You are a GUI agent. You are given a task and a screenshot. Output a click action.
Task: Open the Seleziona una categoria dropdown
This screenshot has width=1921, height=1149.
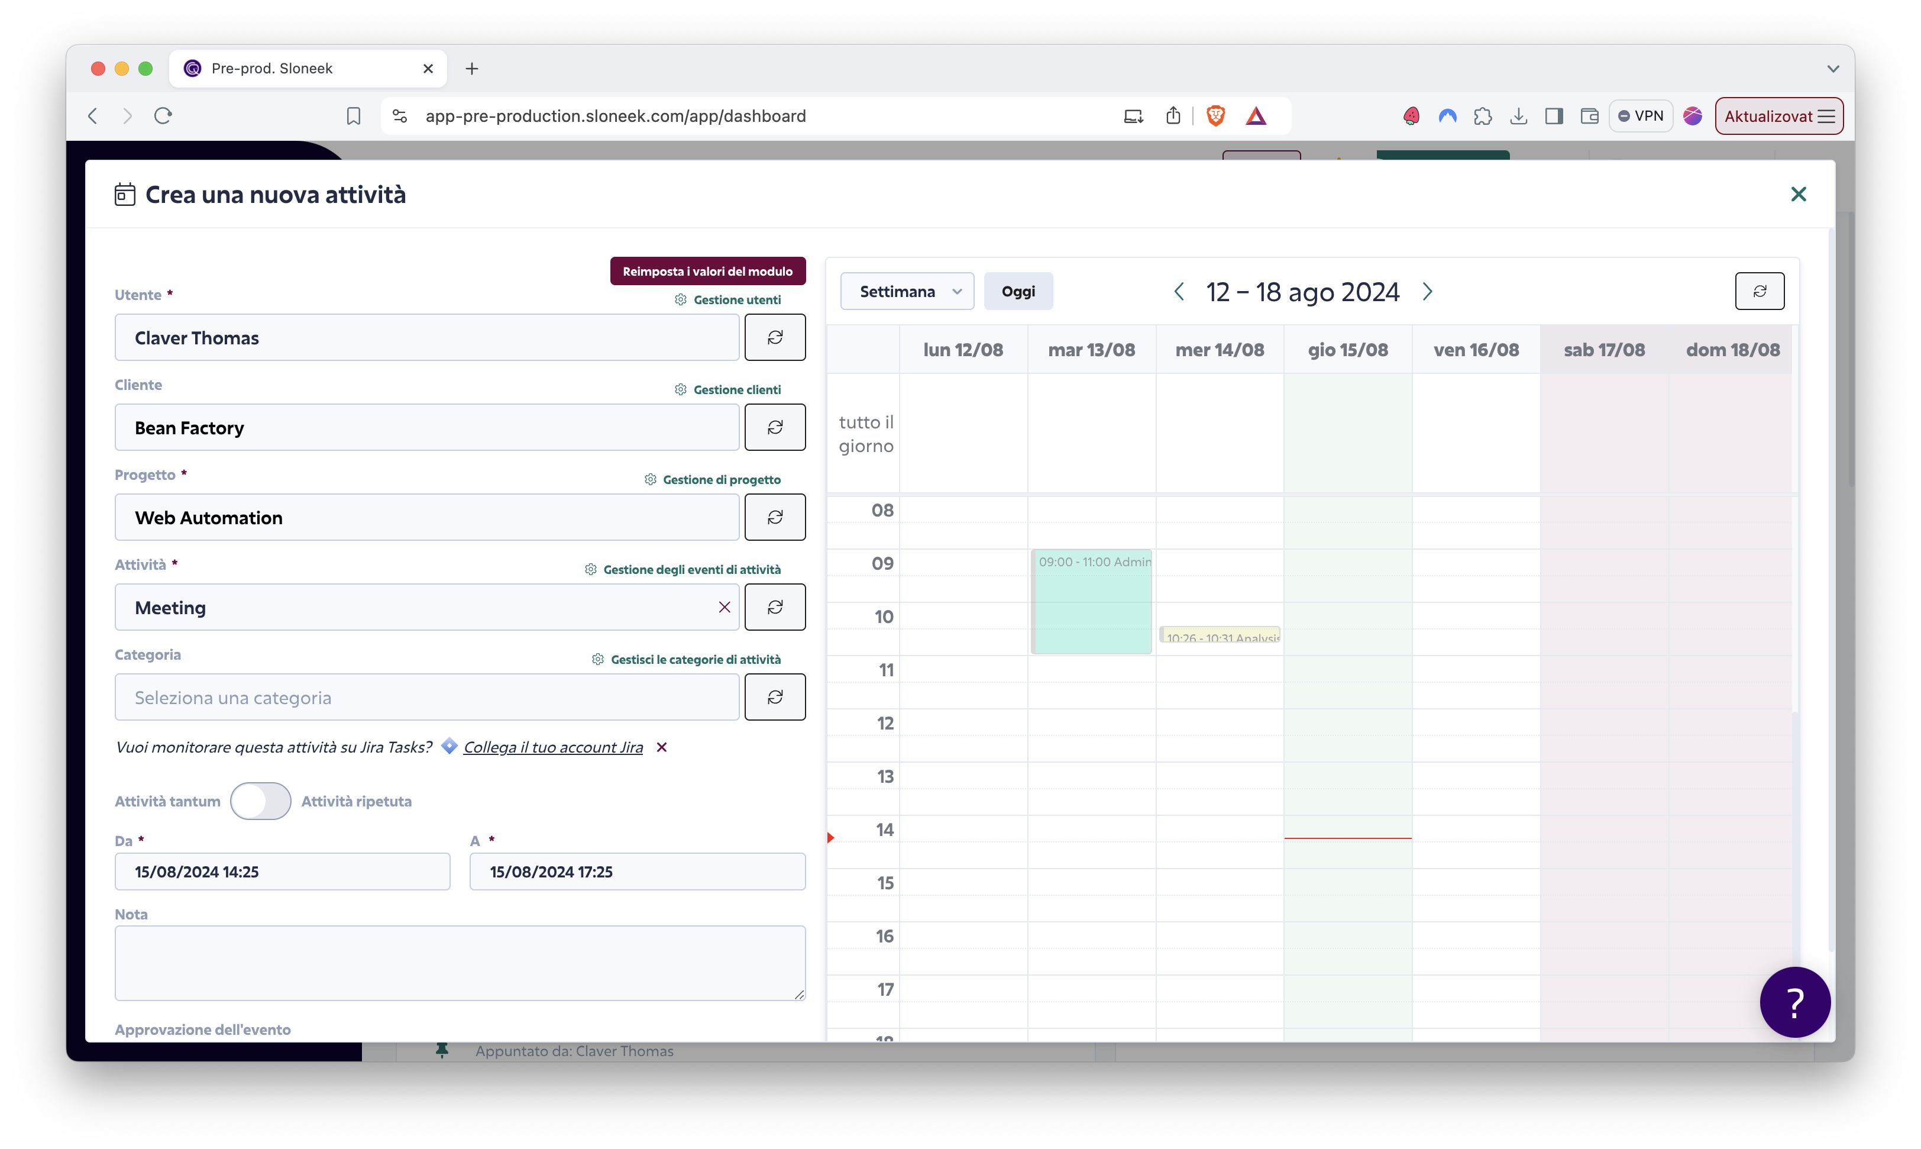426,697
